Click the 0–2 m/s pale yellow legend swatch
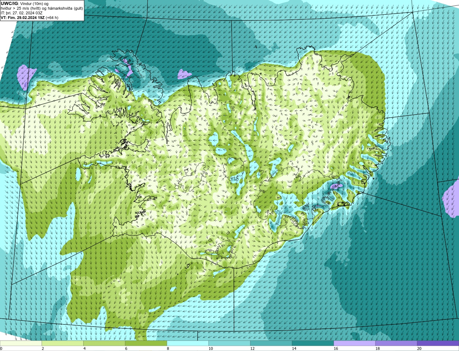459x351 pixels. tap(21, 343)
